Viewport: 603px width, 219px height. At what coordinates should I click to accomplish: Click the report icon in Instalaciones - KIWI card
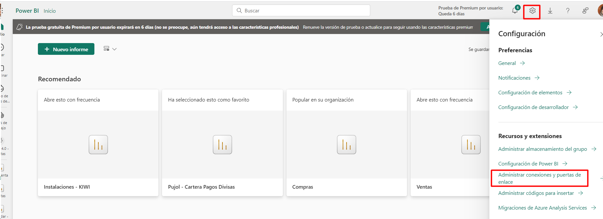[x=98, y=145]
